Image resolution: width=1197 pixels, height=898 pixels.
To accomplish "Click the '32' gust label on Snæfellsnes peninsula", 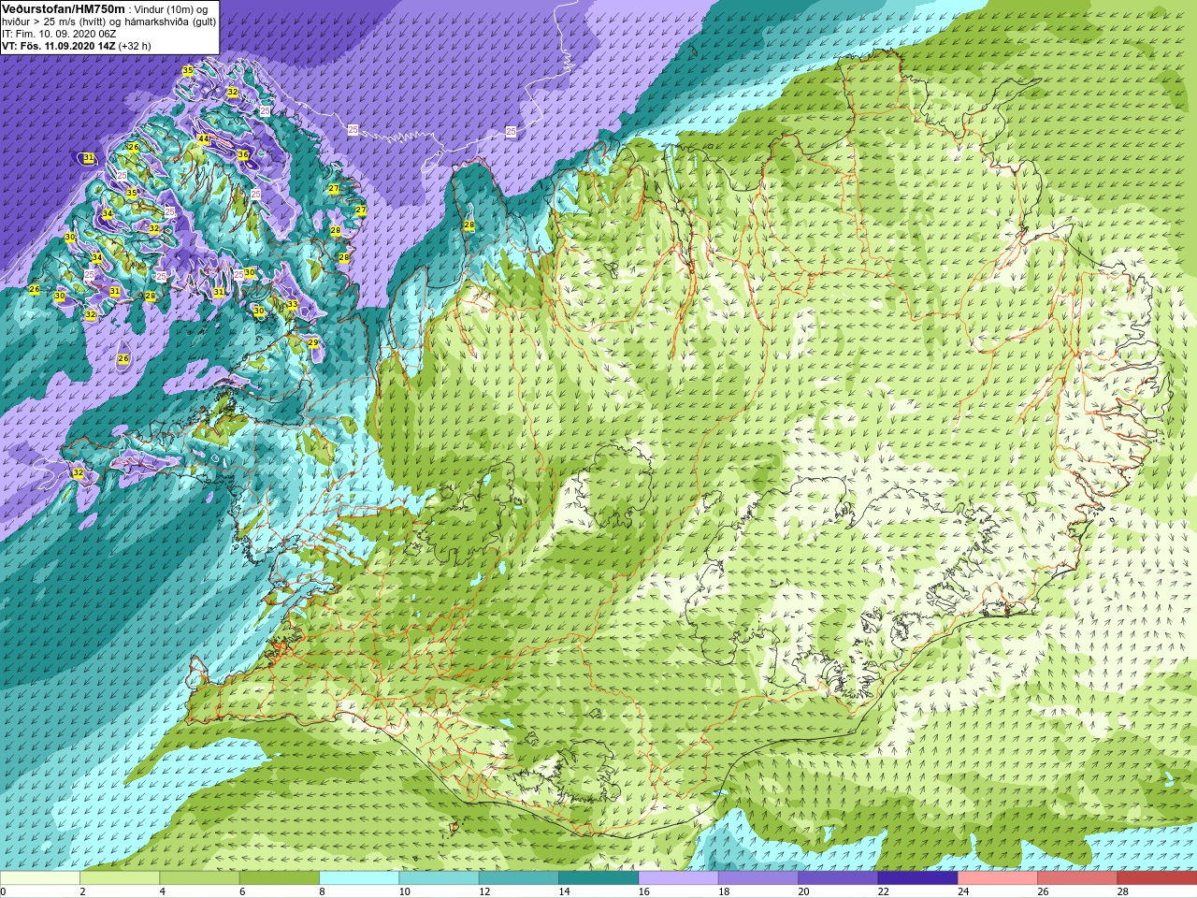I will (79, 473).
